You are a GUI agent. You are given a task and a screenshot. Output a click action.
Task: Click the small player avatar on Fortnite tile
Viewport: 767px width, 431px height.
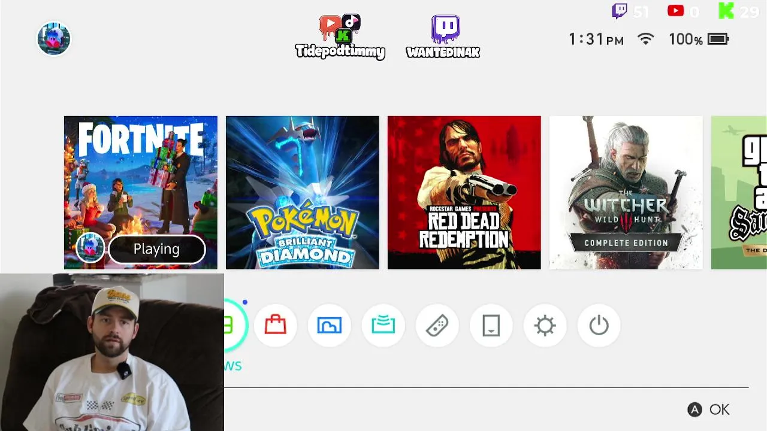tap(90, 248)
